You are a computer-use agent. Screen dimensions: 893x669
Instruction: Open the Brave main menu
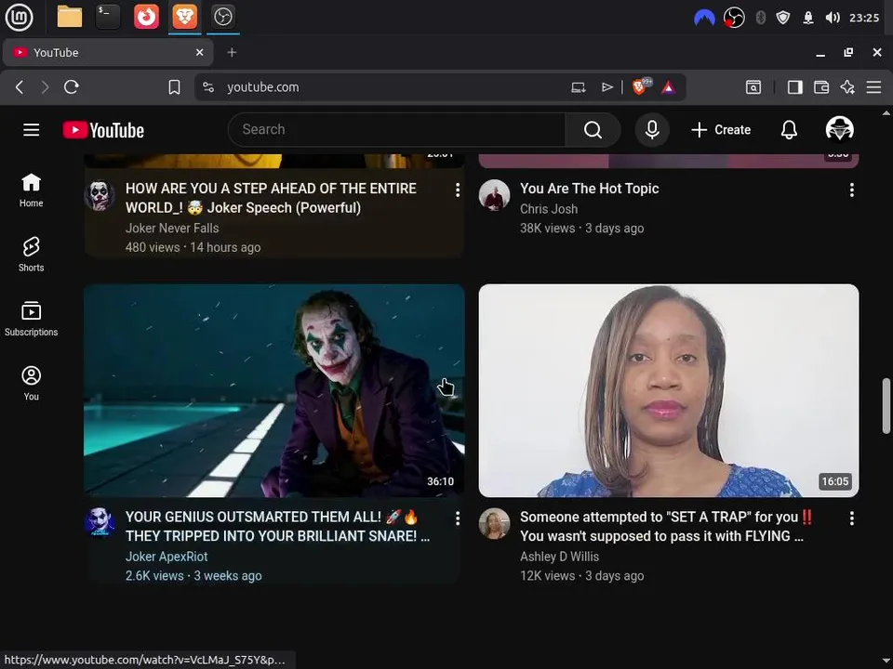coord(873,87)
